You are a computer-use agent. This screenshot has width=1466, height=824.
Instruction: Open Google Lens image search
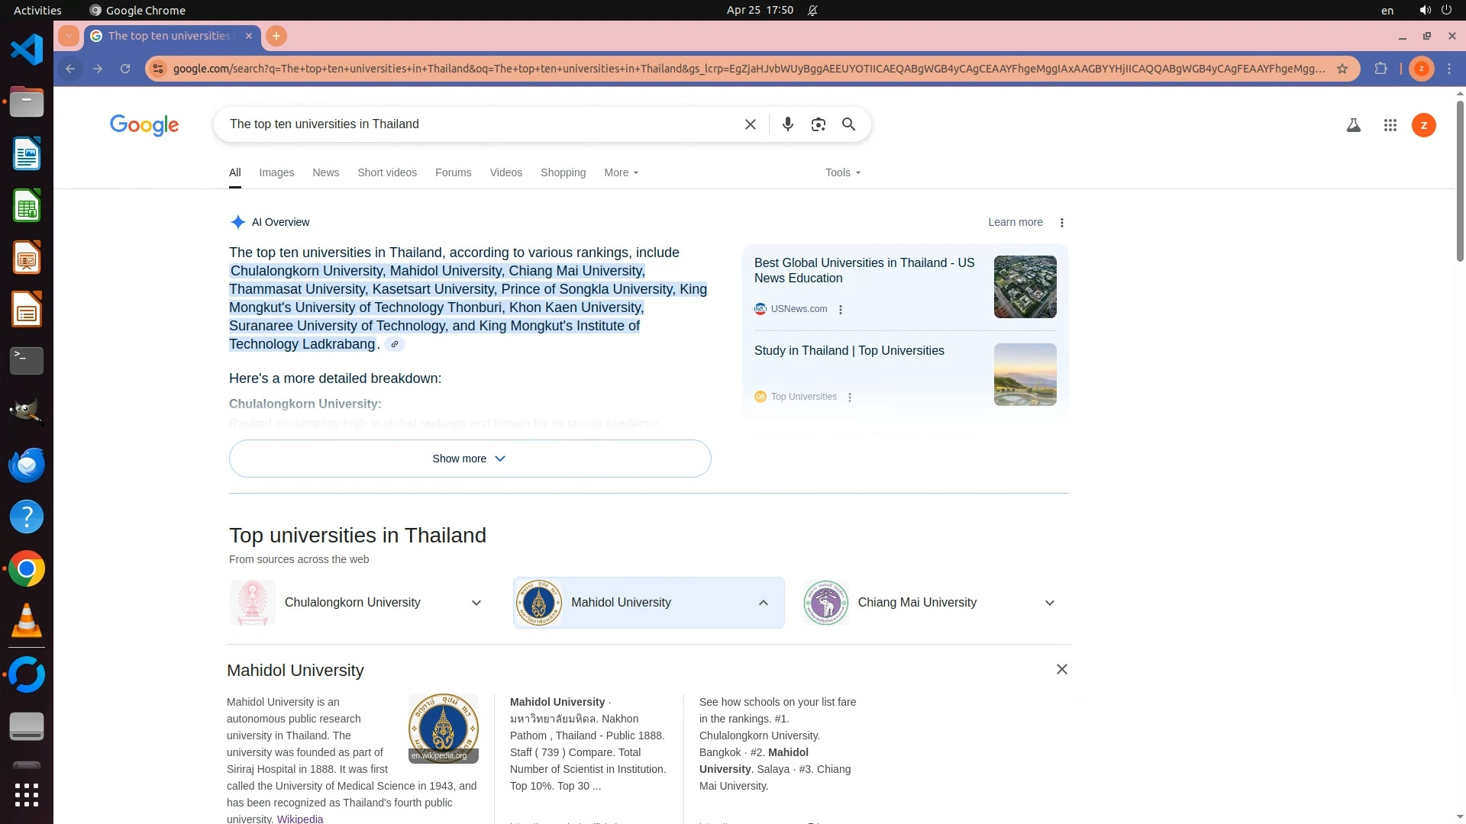pyautogui.click(x=818, y=124)
